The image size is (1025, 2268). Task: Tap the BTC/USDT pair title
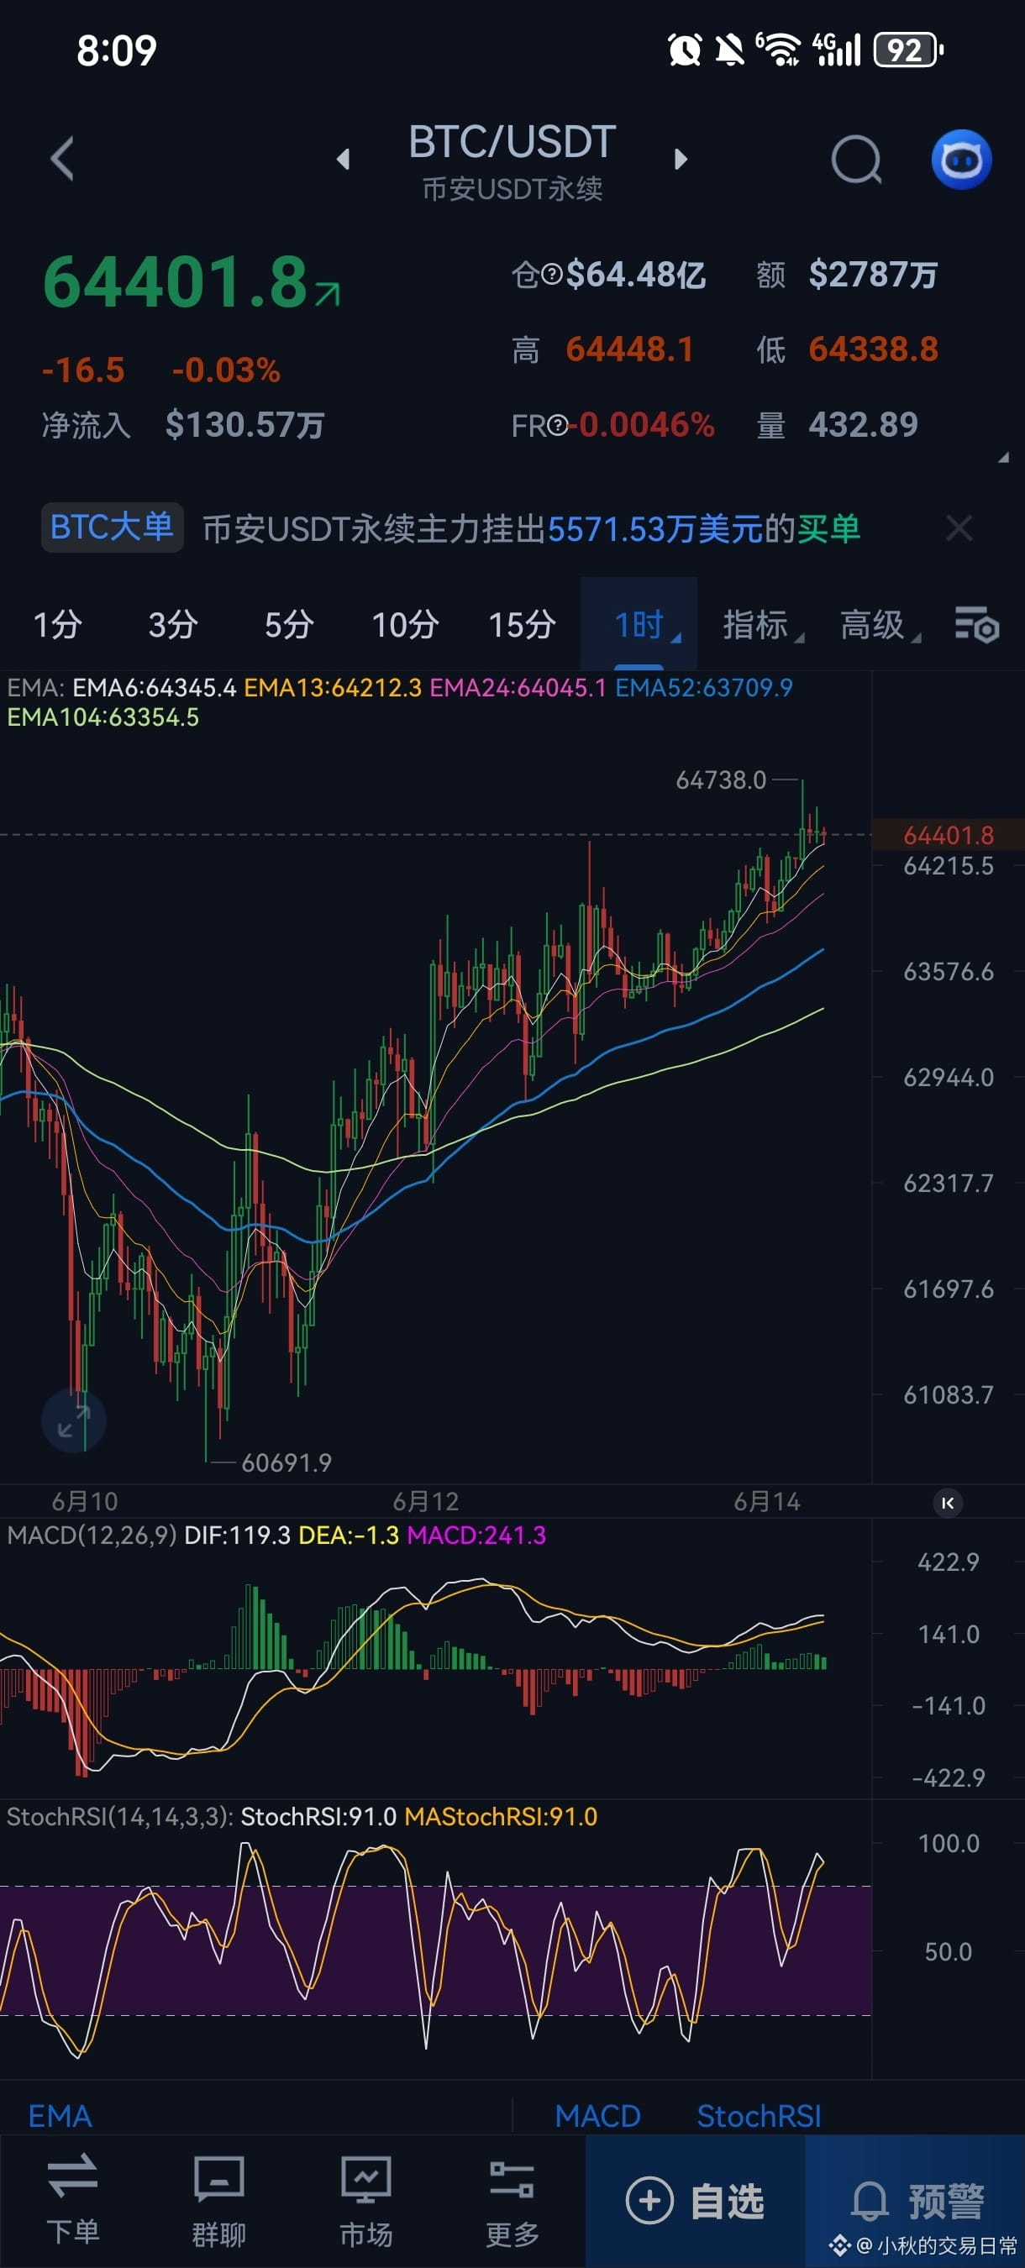tap(512, 143)
